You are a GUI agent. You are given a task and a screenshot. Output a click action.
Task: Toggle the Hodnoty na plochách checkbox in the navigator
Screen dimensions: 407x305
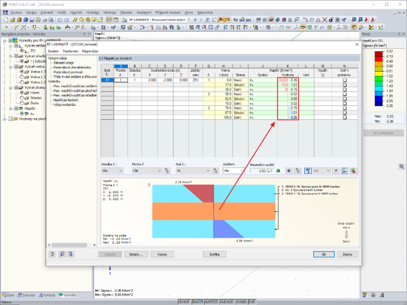[10, 119]
